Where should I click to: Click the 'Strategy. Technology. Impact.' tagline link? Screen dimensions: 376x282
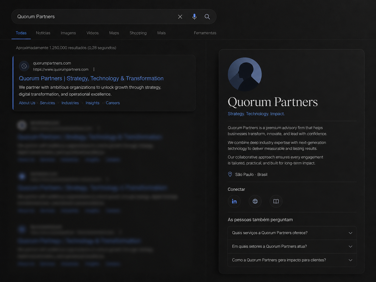click(256, 114)
